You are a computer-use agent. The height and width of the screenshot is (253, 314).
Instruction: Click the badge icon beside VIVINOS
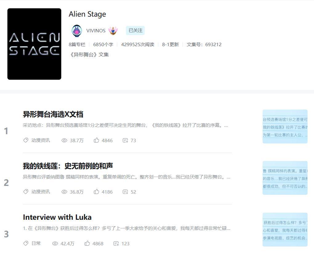coord(113,31)
